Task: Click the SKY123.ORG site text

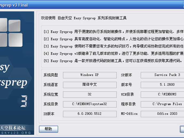Action: click(16, 133)
